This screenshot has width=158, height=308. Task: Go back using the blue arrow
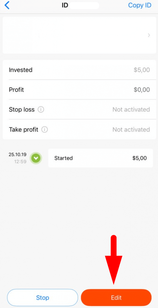(7, 5)
